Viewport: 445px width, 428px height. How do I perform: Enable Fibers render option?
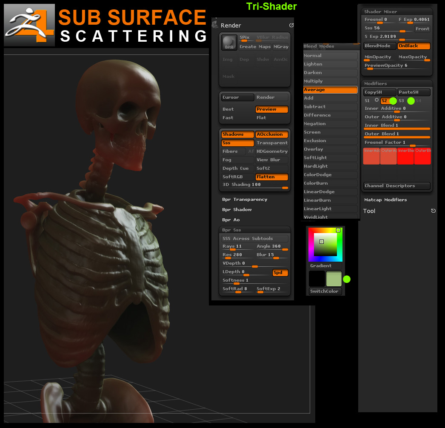coord(234,151)
